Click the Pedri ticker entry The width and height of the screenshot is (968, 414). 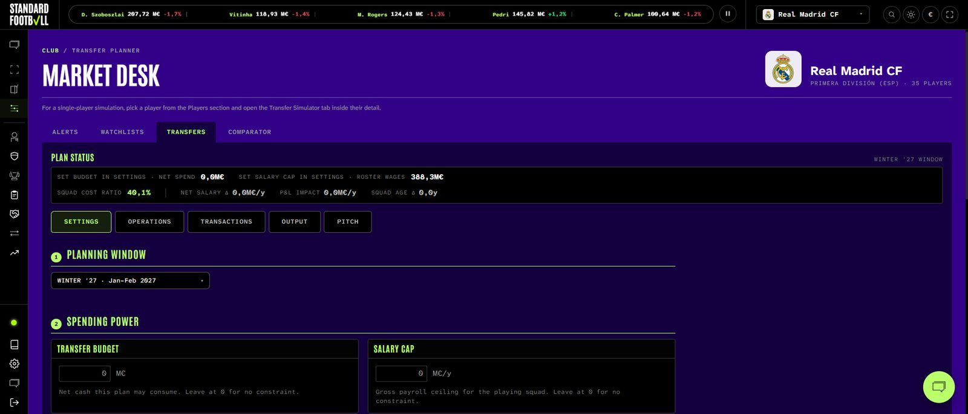point(529,15)
